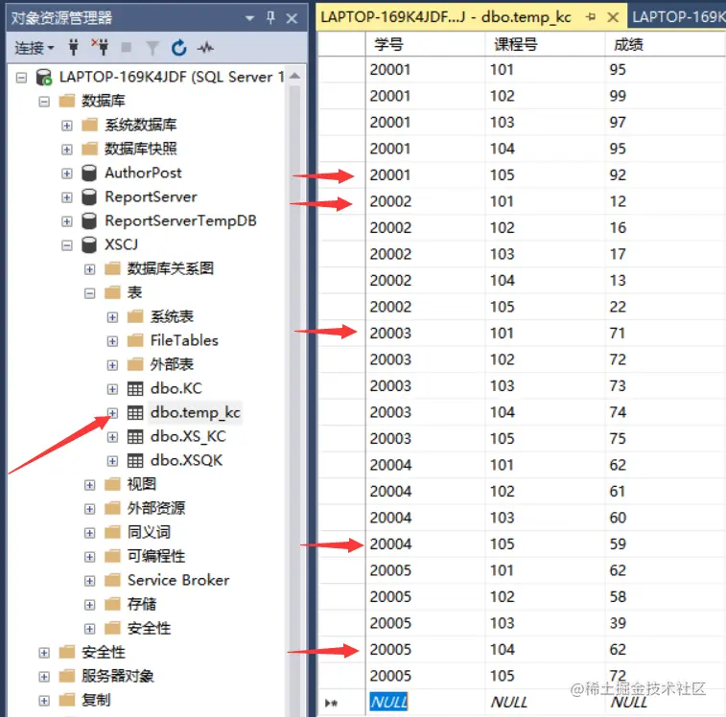
Task: Click the stop square icon in toolbar
Action: click(x=126, y=47)
